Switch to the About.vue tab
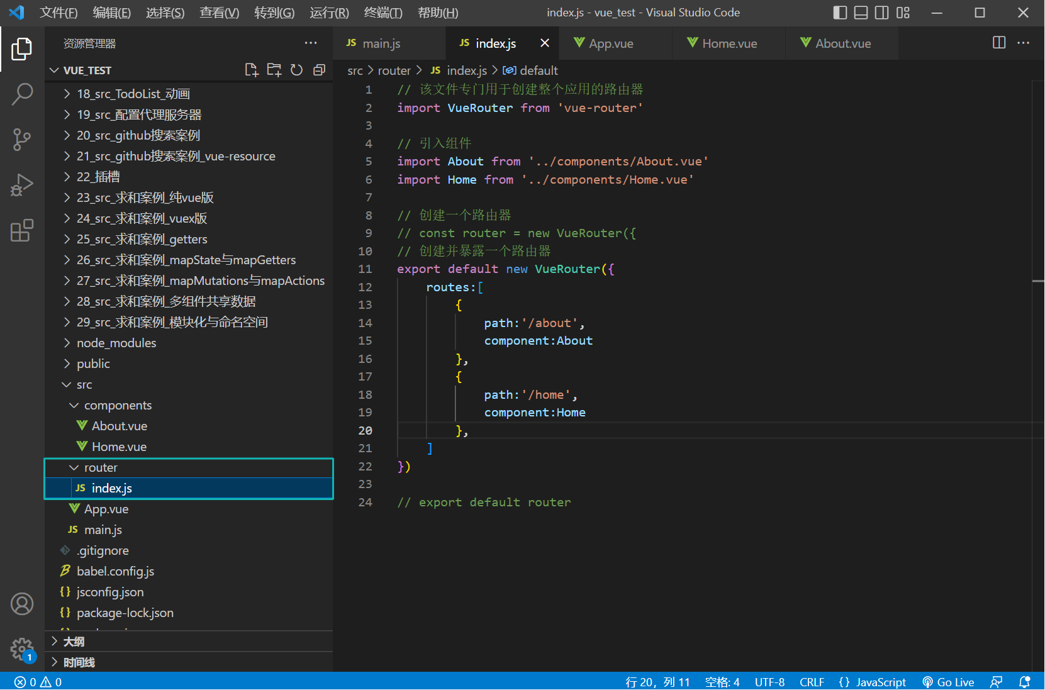 [842, 43]
